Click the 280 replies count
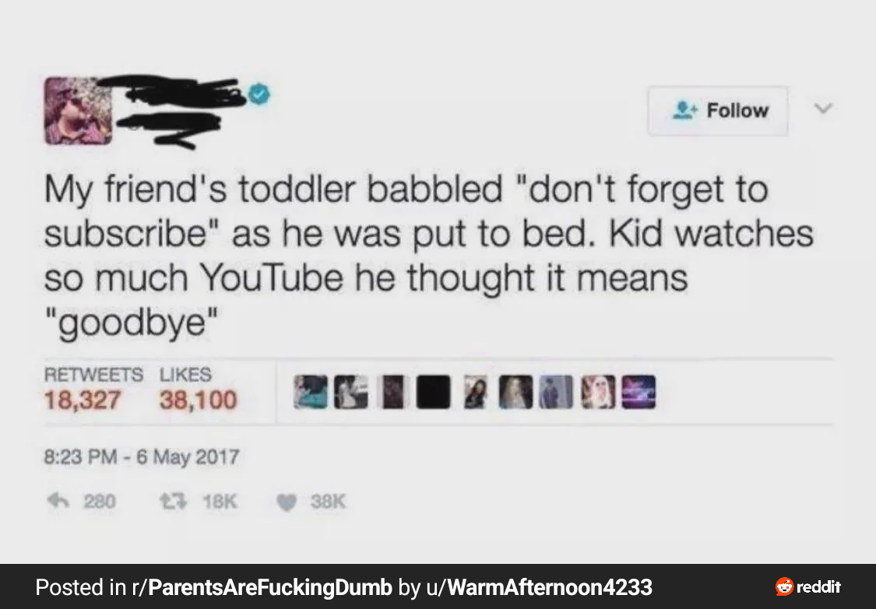The height and width of the screenshot is (609, 876). (100, 502)
